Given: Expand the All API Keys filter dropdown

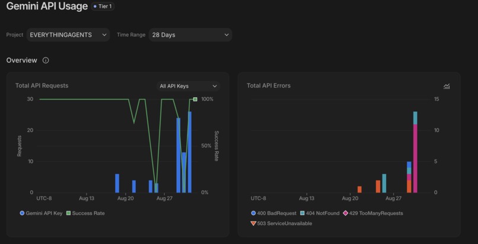Looking at the screenshot, I should (189, 86).
